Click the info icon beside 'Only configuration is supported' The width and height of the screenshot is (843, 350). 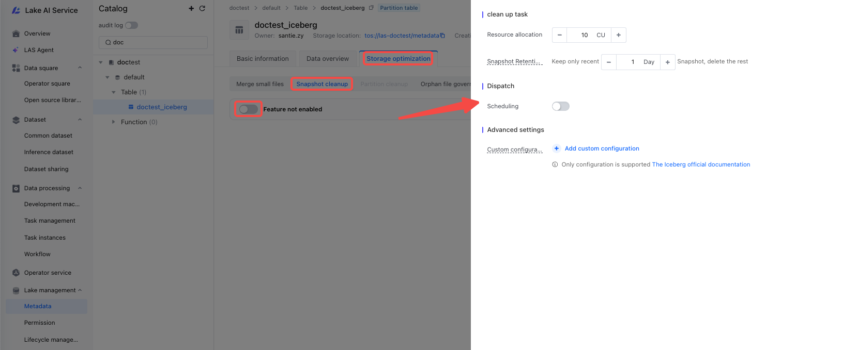point(555,164)
